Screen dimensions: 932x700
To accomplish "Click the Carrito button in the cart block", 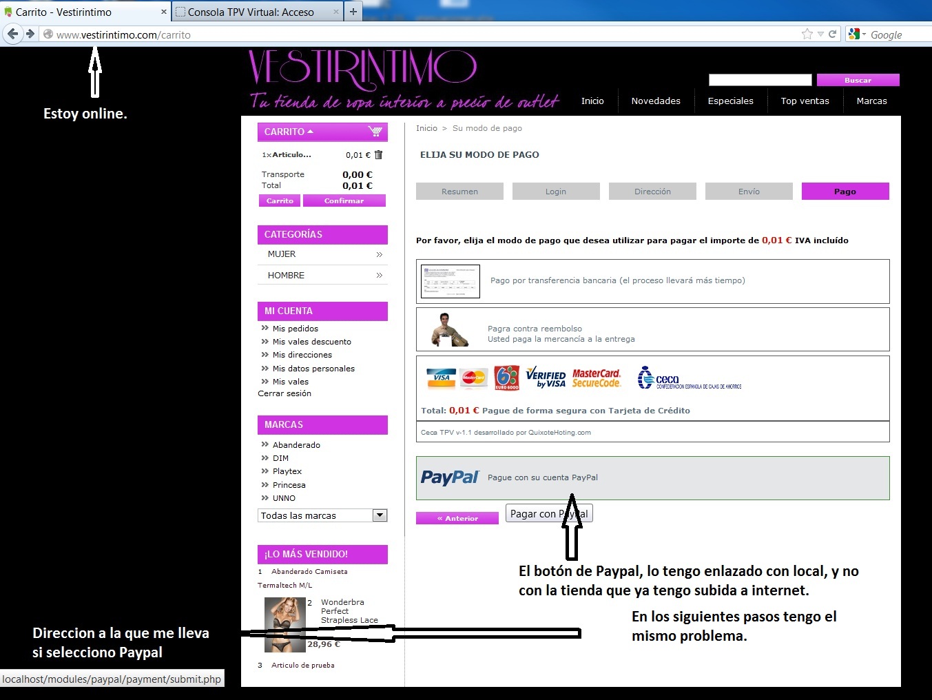I will 280,200.
